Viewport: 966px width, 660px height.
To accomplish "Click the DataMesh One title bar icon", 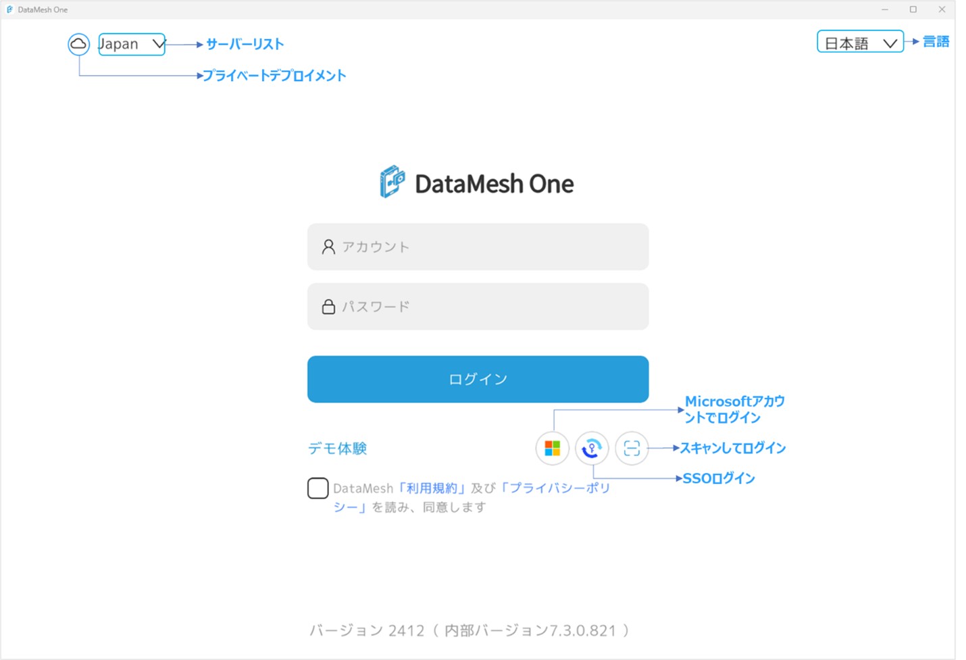I will click(9, 9).
